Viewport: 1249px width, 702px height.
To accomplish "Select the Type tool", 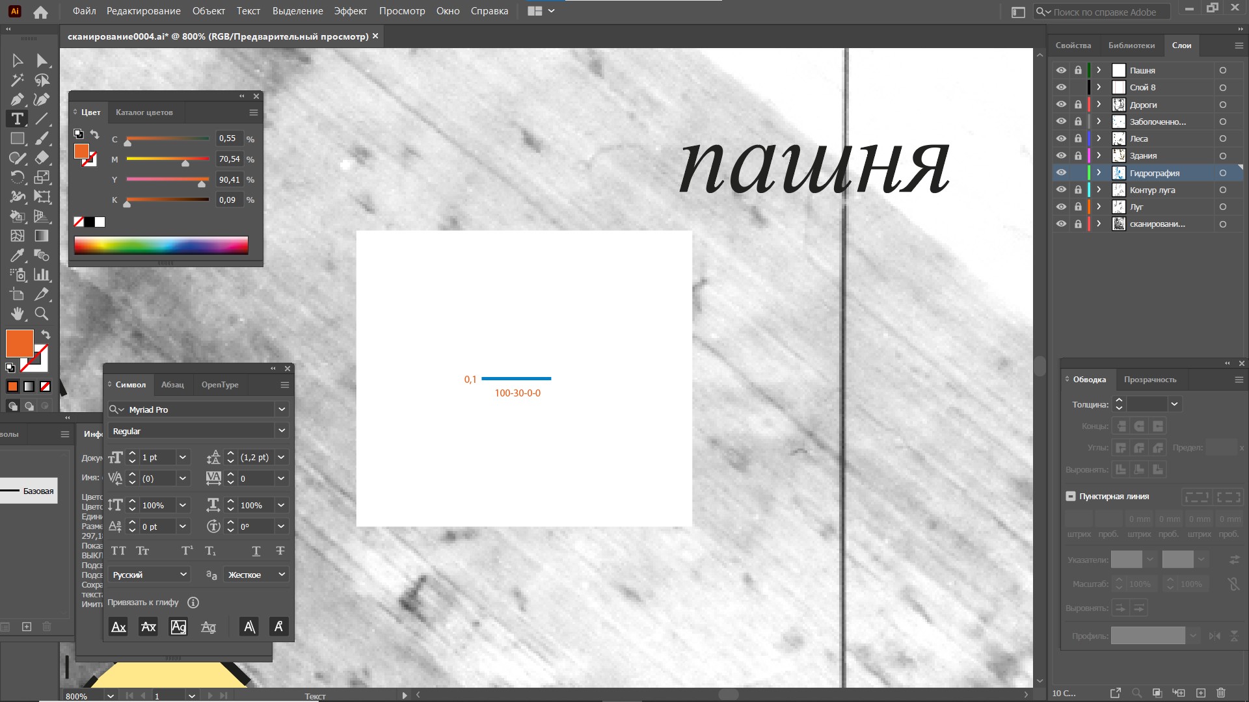I will point(18,119).
